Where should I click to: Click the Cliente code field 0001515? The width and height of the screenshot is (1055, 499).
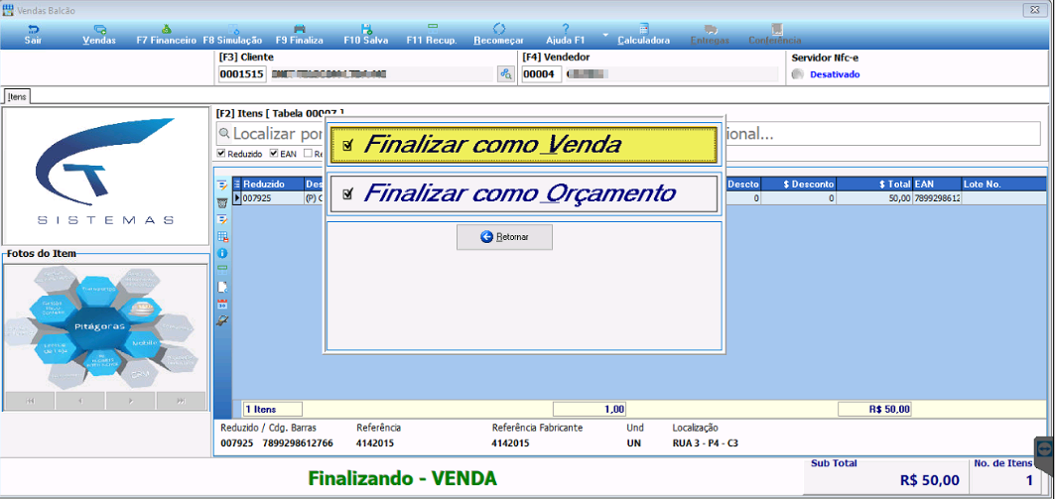coord(242,74)
